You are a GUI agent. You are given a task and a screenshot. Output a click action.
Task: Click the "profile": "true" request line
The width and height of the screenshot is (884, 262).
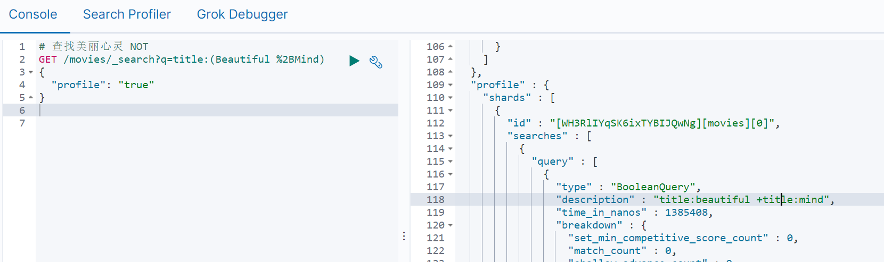click(103, 85)
